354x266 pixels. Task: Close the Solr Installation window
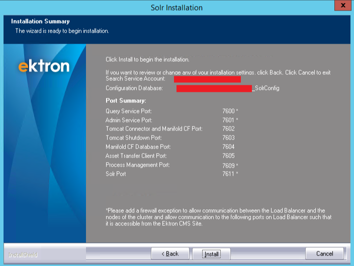coord(343,5)
